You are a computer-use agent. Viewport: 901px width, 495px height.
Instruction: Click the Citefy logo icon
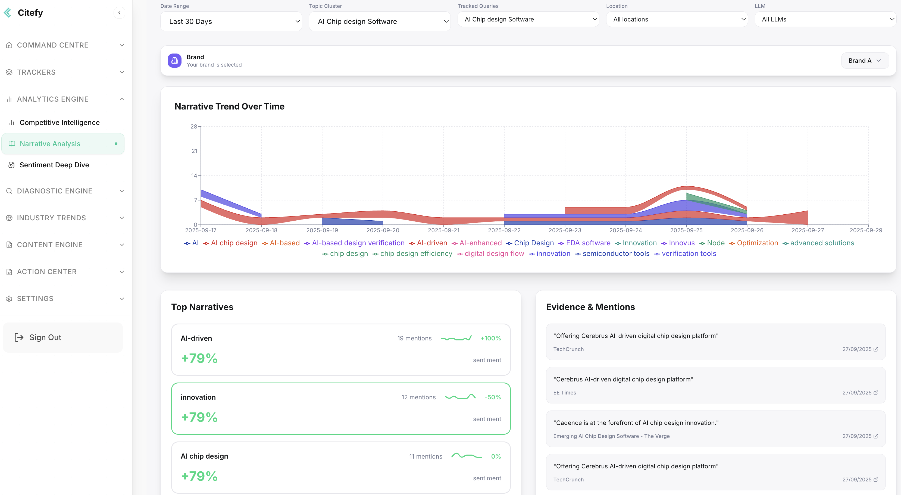[x=8, y=13]
